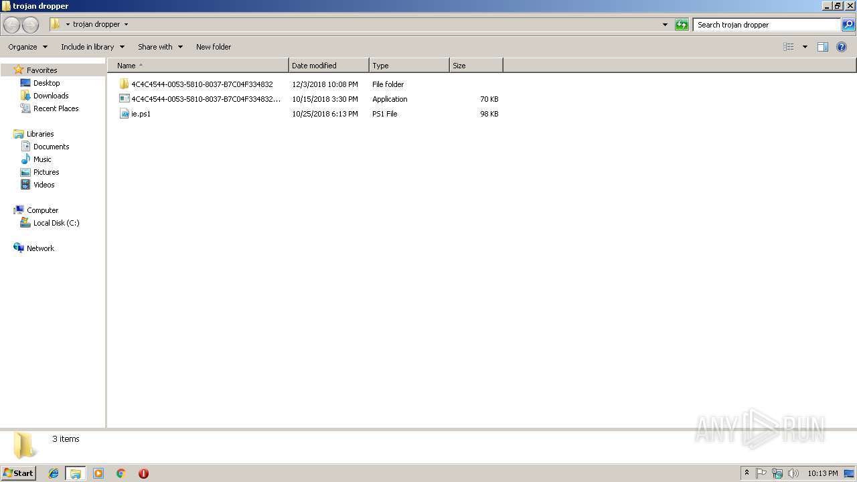Viewport: 857px width, 482px height.
Task: Click arrow before trojan dropper breadcrumb
Action: pyautogui.click(x=68, y=25)
